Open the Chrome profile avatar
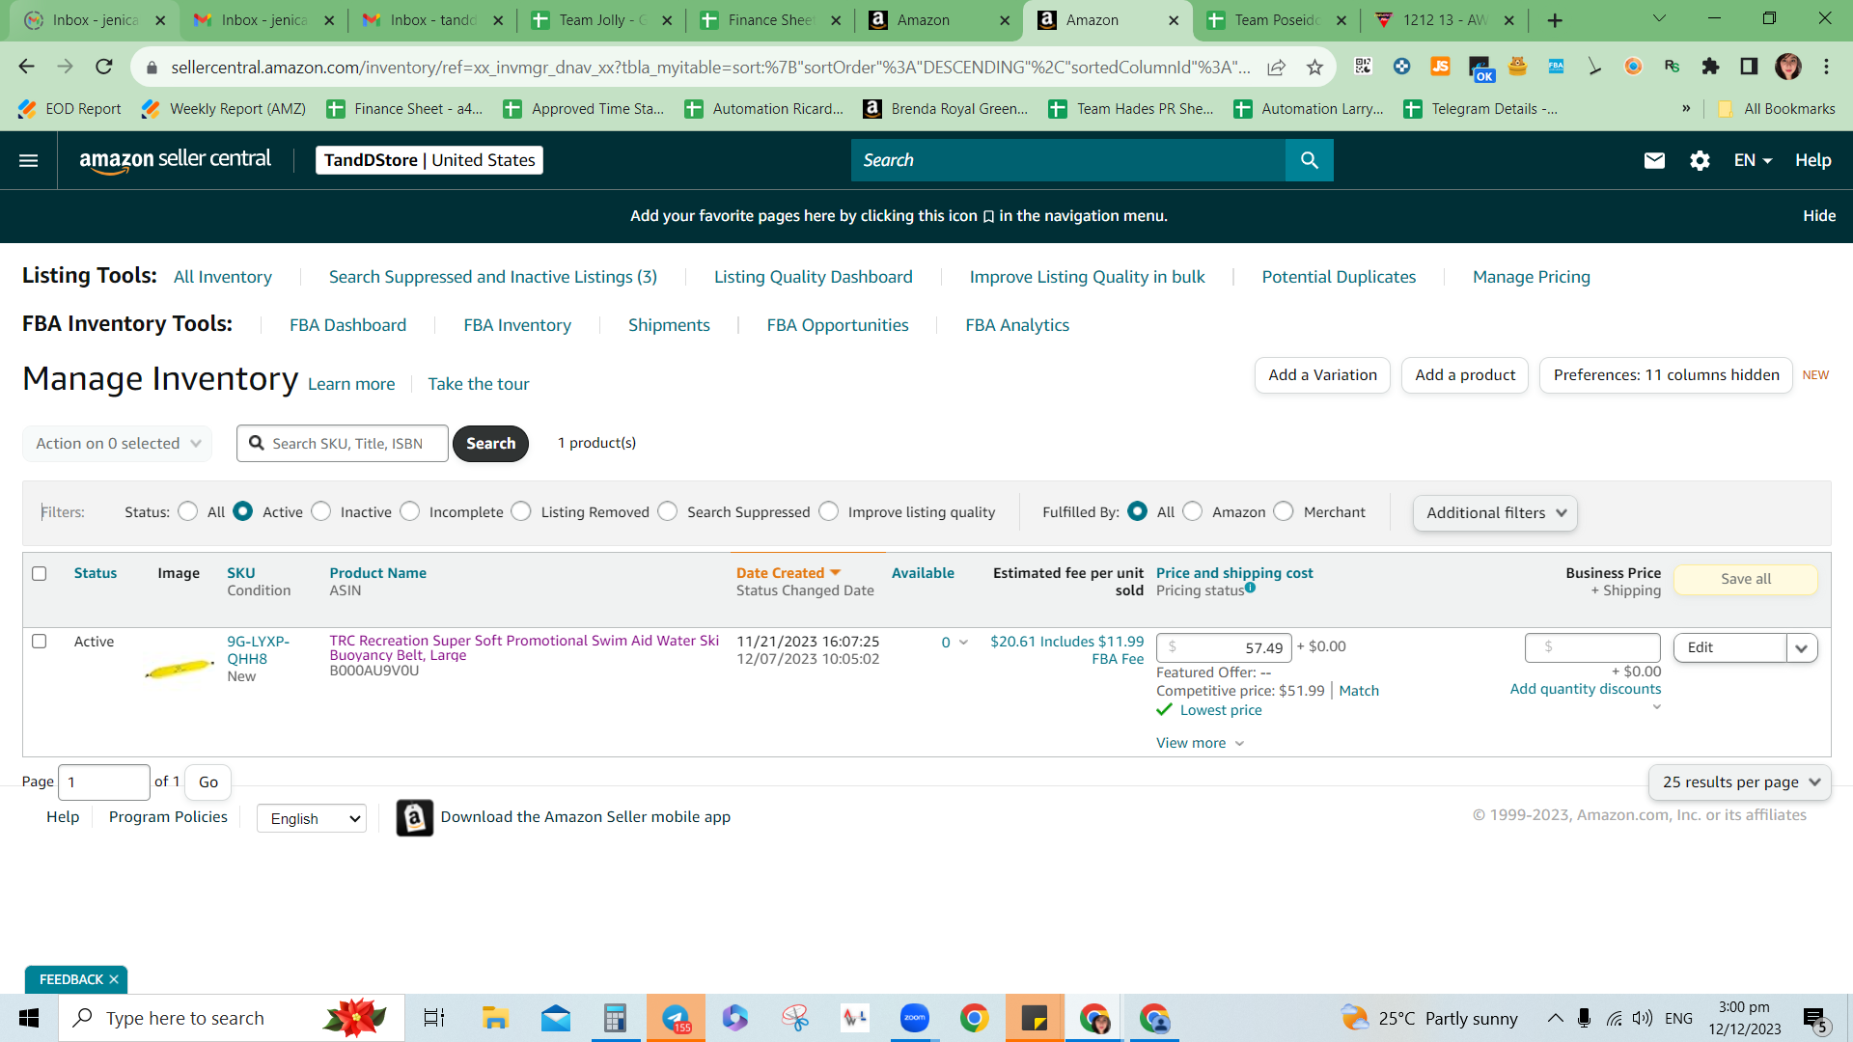Screen dimensions: 1853x1042 pos(1787,67)
